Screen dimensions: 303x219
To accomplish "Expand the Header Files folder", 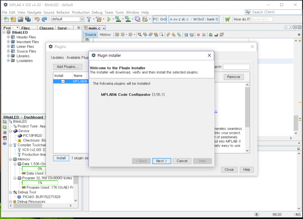I will (x=8, y=37).
